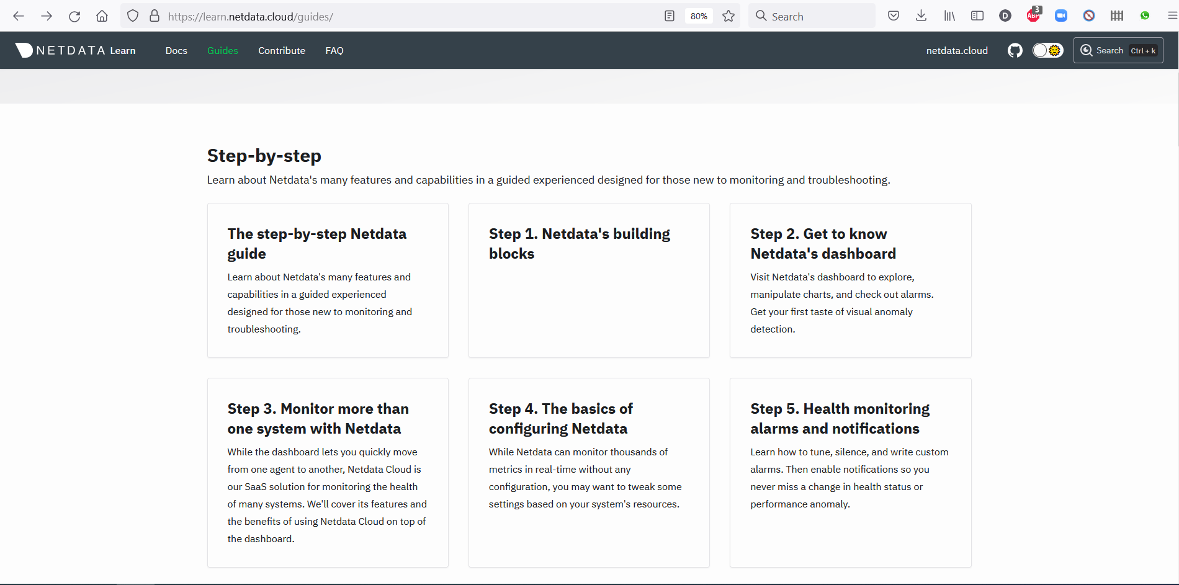Open the Adblock Plus extension with badge 3

[1034, 16]
